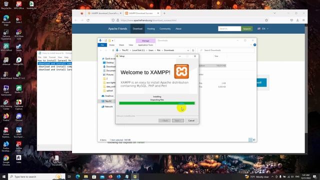Reload the page in Firefox

point(88,20)
